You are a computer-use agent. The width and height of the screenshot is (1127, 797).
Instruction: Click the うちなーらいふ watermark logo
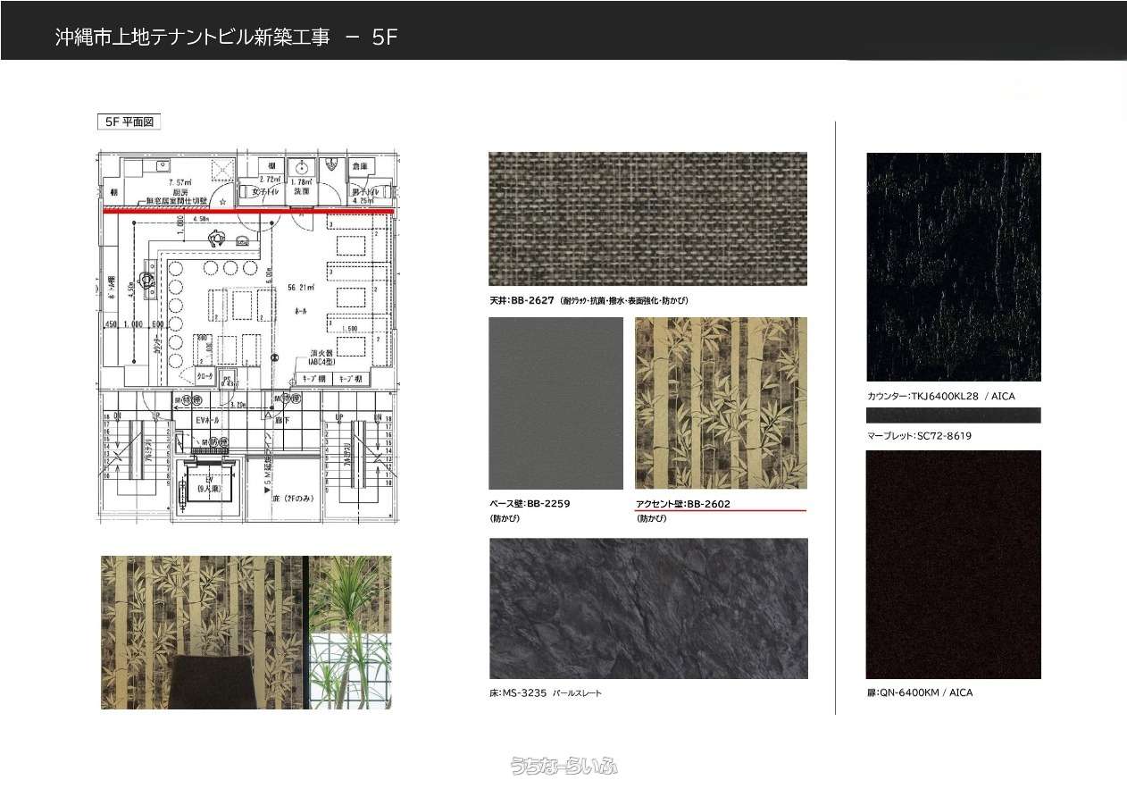click(x=563, y=766)
